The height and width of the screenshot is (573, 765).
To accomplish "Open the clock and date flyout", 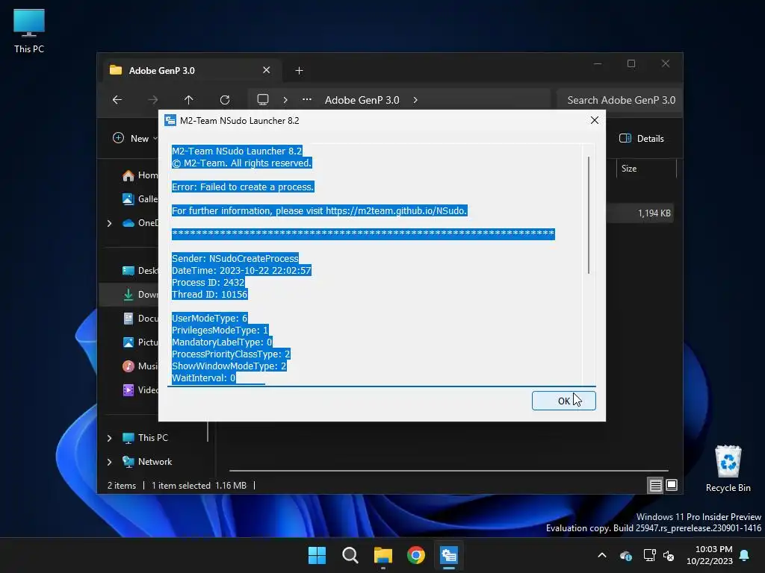I will coord(710,555).
